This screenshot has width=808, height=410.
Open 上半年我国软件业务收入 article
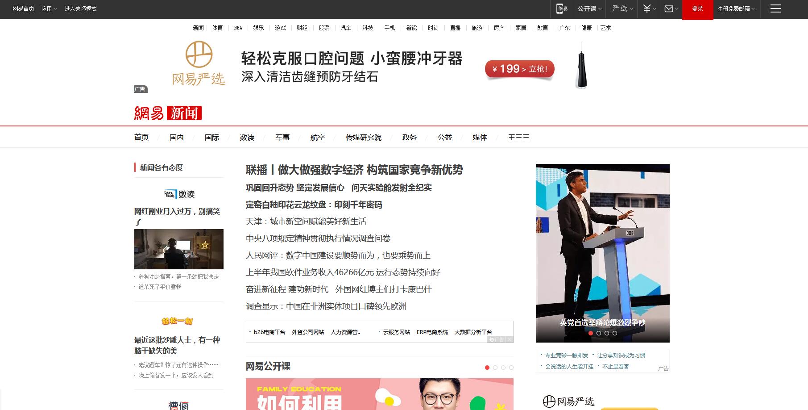coord(343,272)
